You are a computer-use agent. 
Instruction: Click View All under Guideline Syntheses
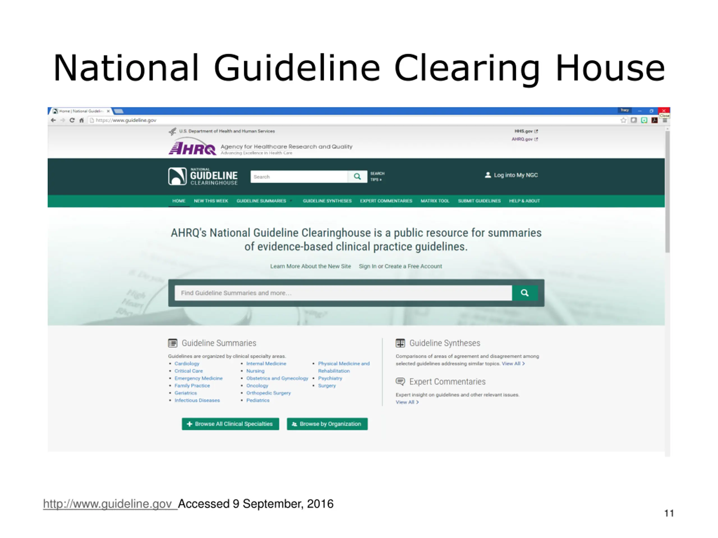pyautogui.click(x=513, y=363)
